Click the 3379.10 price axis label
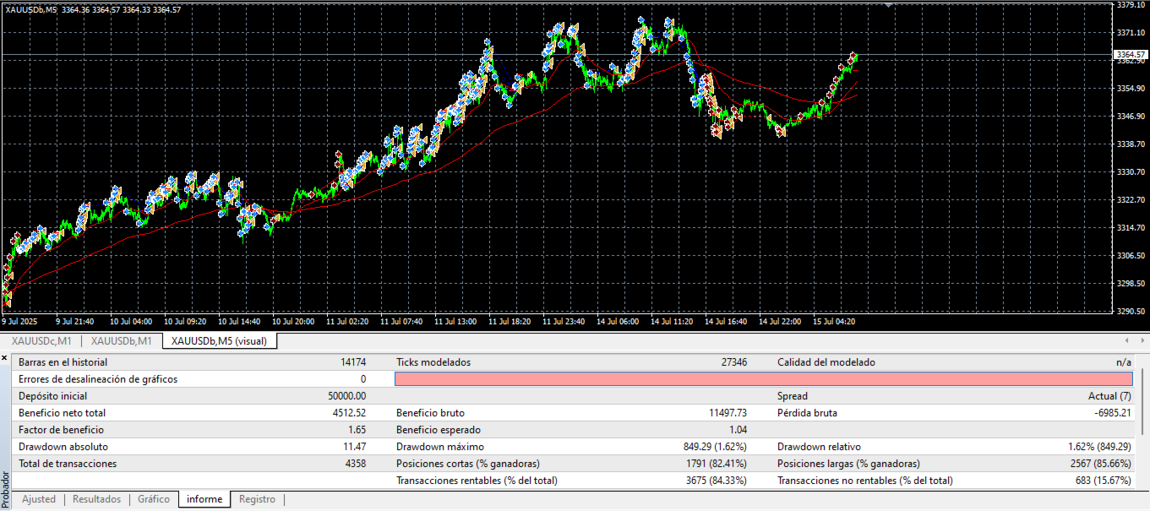Viewport: 1150px width, 511px height. pos(1131,5)
